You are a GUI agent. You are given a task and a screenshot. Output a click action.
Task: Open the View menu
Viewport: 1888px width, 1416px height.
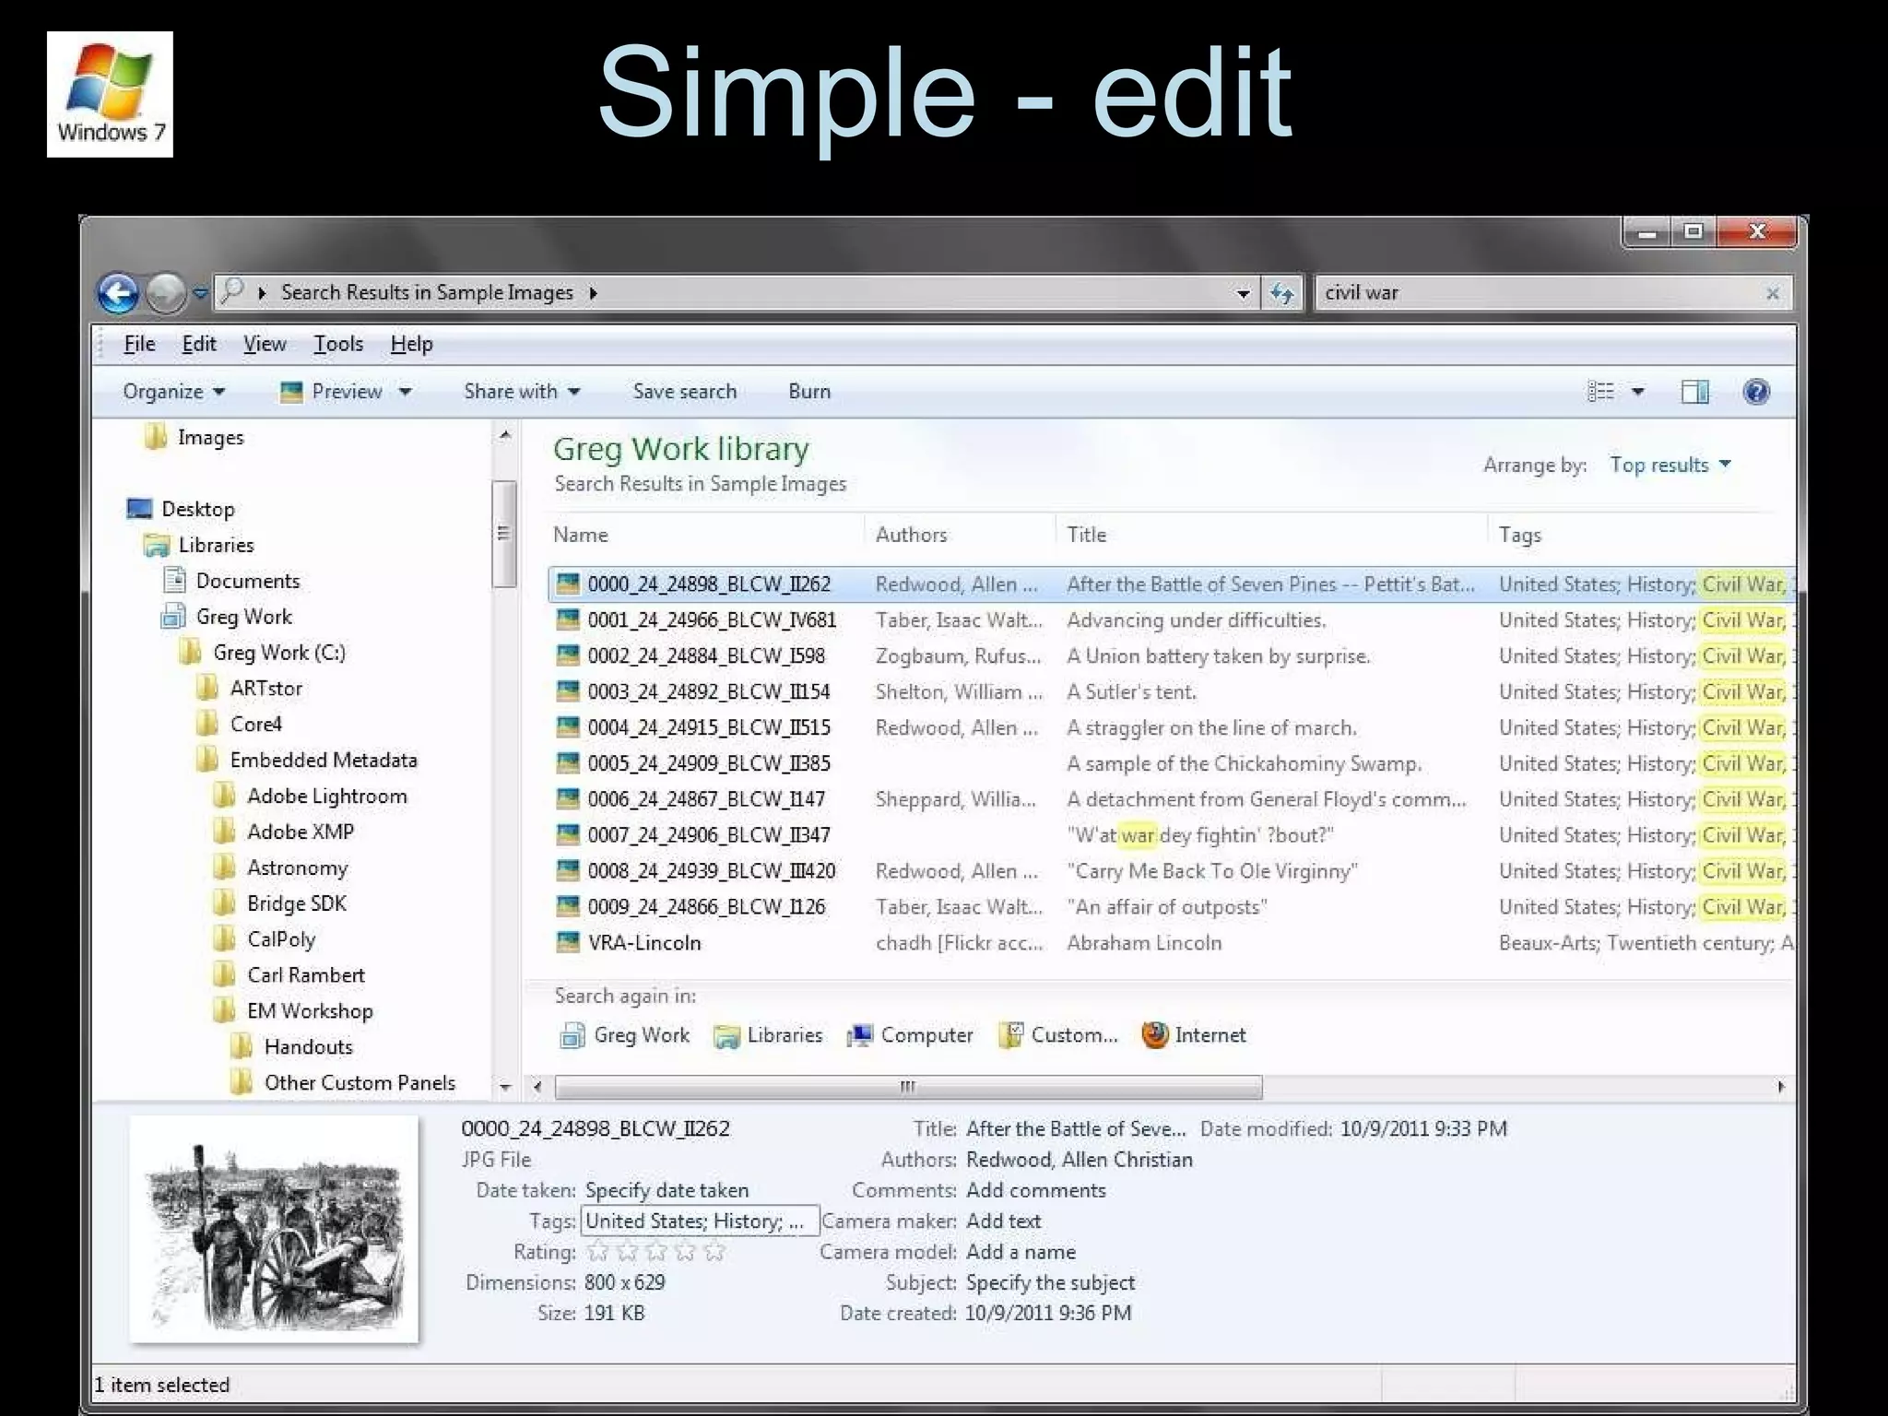pyautogui.click(x=265, y=344)
